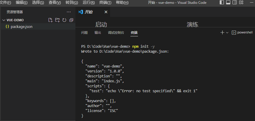Click the "test" script line in terminal
This screenshot has height=121, width=255.
pyautogui.click(x=144, y=91)
